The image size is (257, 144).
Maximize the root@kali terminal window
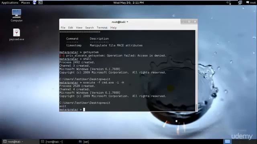coord(189,22)
